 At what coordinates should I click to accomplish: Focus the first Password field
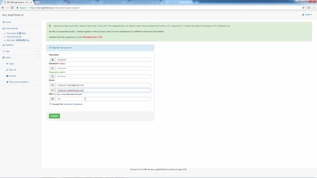click(x=103, y=68)
